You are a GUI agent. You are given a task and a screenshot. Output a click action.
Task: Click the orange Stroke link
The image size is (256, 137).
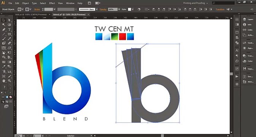pos(37,10)
